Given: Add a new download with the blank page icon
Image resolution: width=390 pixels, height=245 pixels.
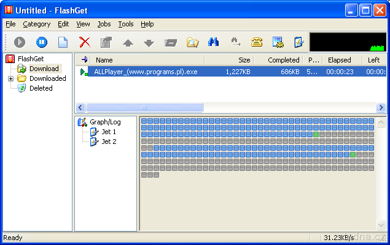Looking at the screenshot, I should (63, 42).
